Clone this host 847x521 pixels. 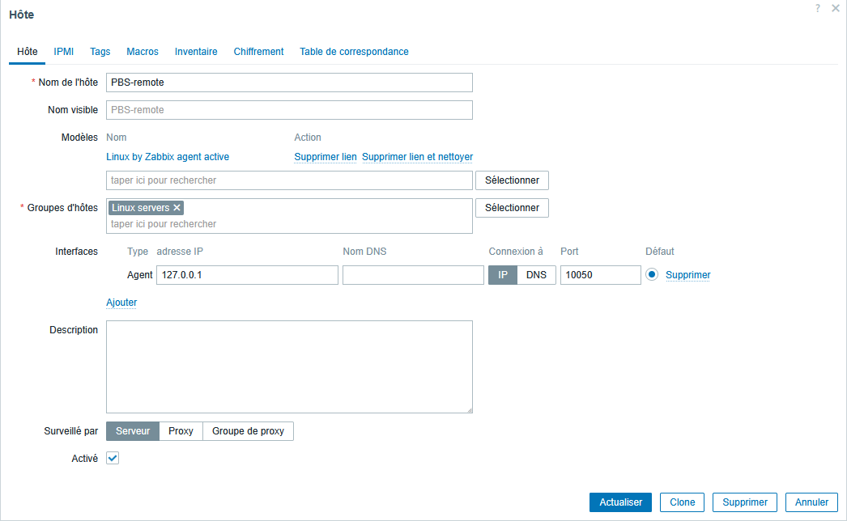pyautogui.click(x=681, y=502)
